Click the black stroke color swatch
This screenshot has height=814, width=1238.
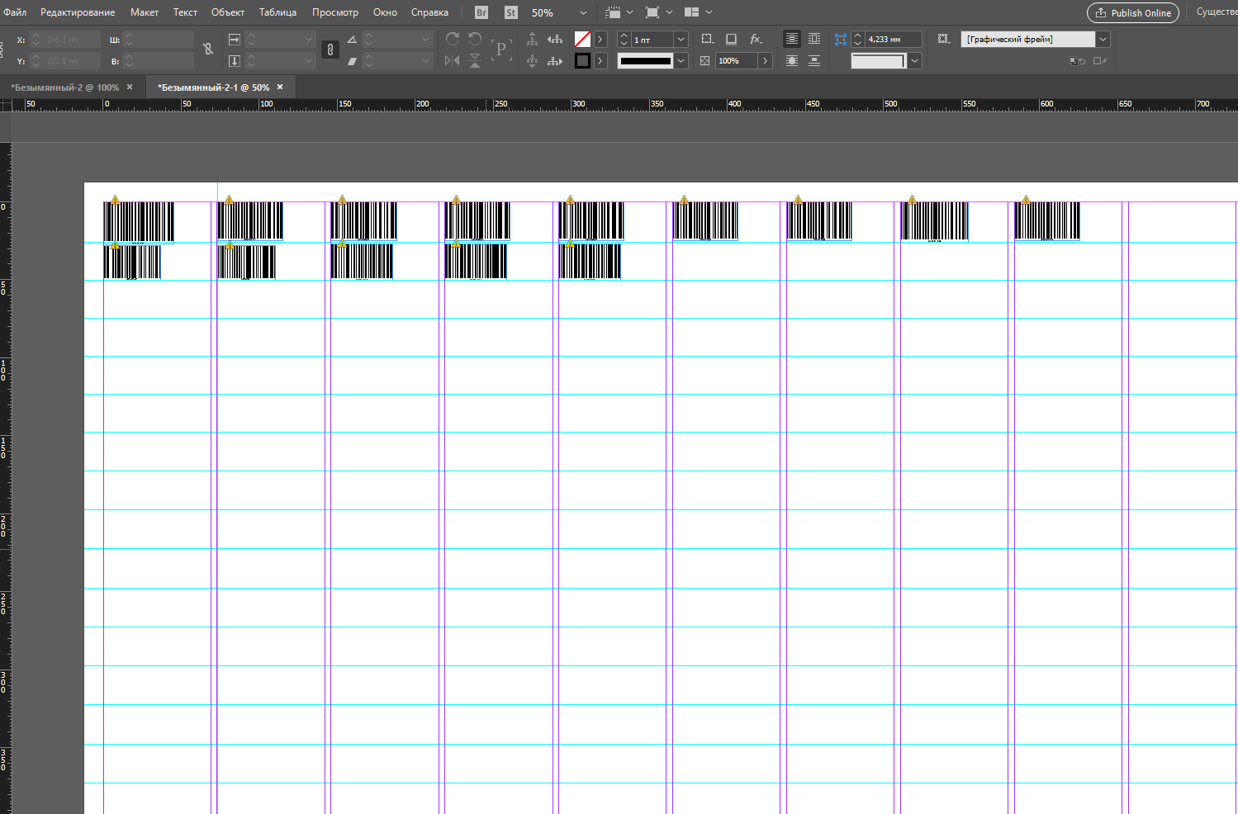[x=582, y=60]
